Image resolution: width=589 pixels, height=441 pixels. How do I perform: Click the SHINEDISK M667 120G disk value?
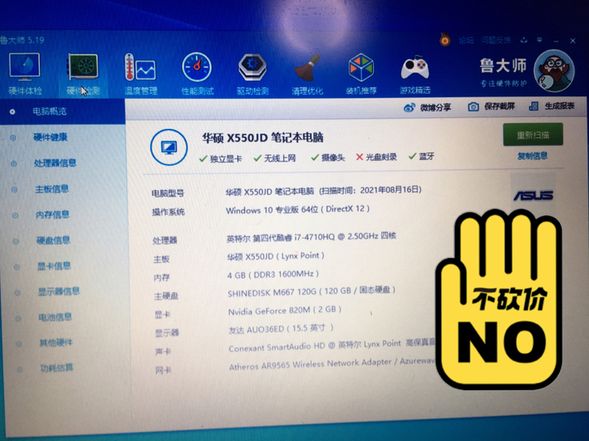pos(311,291)
